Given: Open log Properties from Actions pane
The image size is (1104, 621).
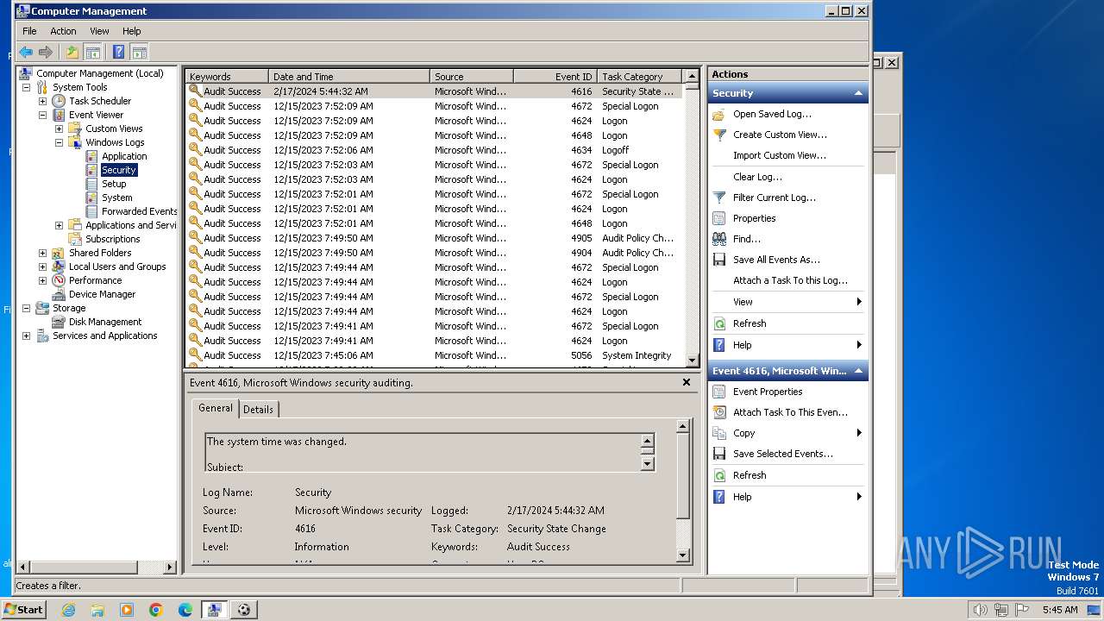Looking at the screenshot, I should [755, 218].
